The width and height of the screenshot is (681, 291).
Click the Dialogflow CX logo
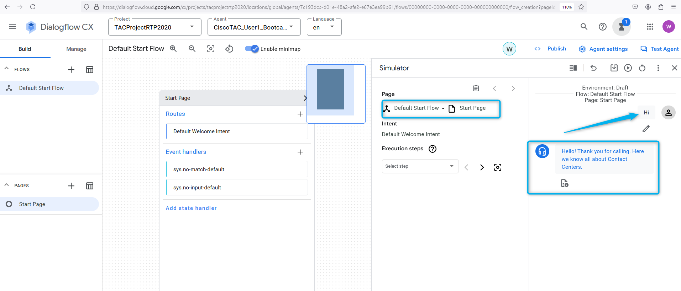(x=60, y=27)
